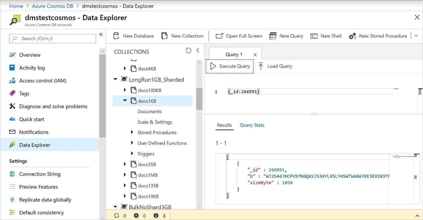
Task: Click the Load Query button
Action: [x=275, y=66]
